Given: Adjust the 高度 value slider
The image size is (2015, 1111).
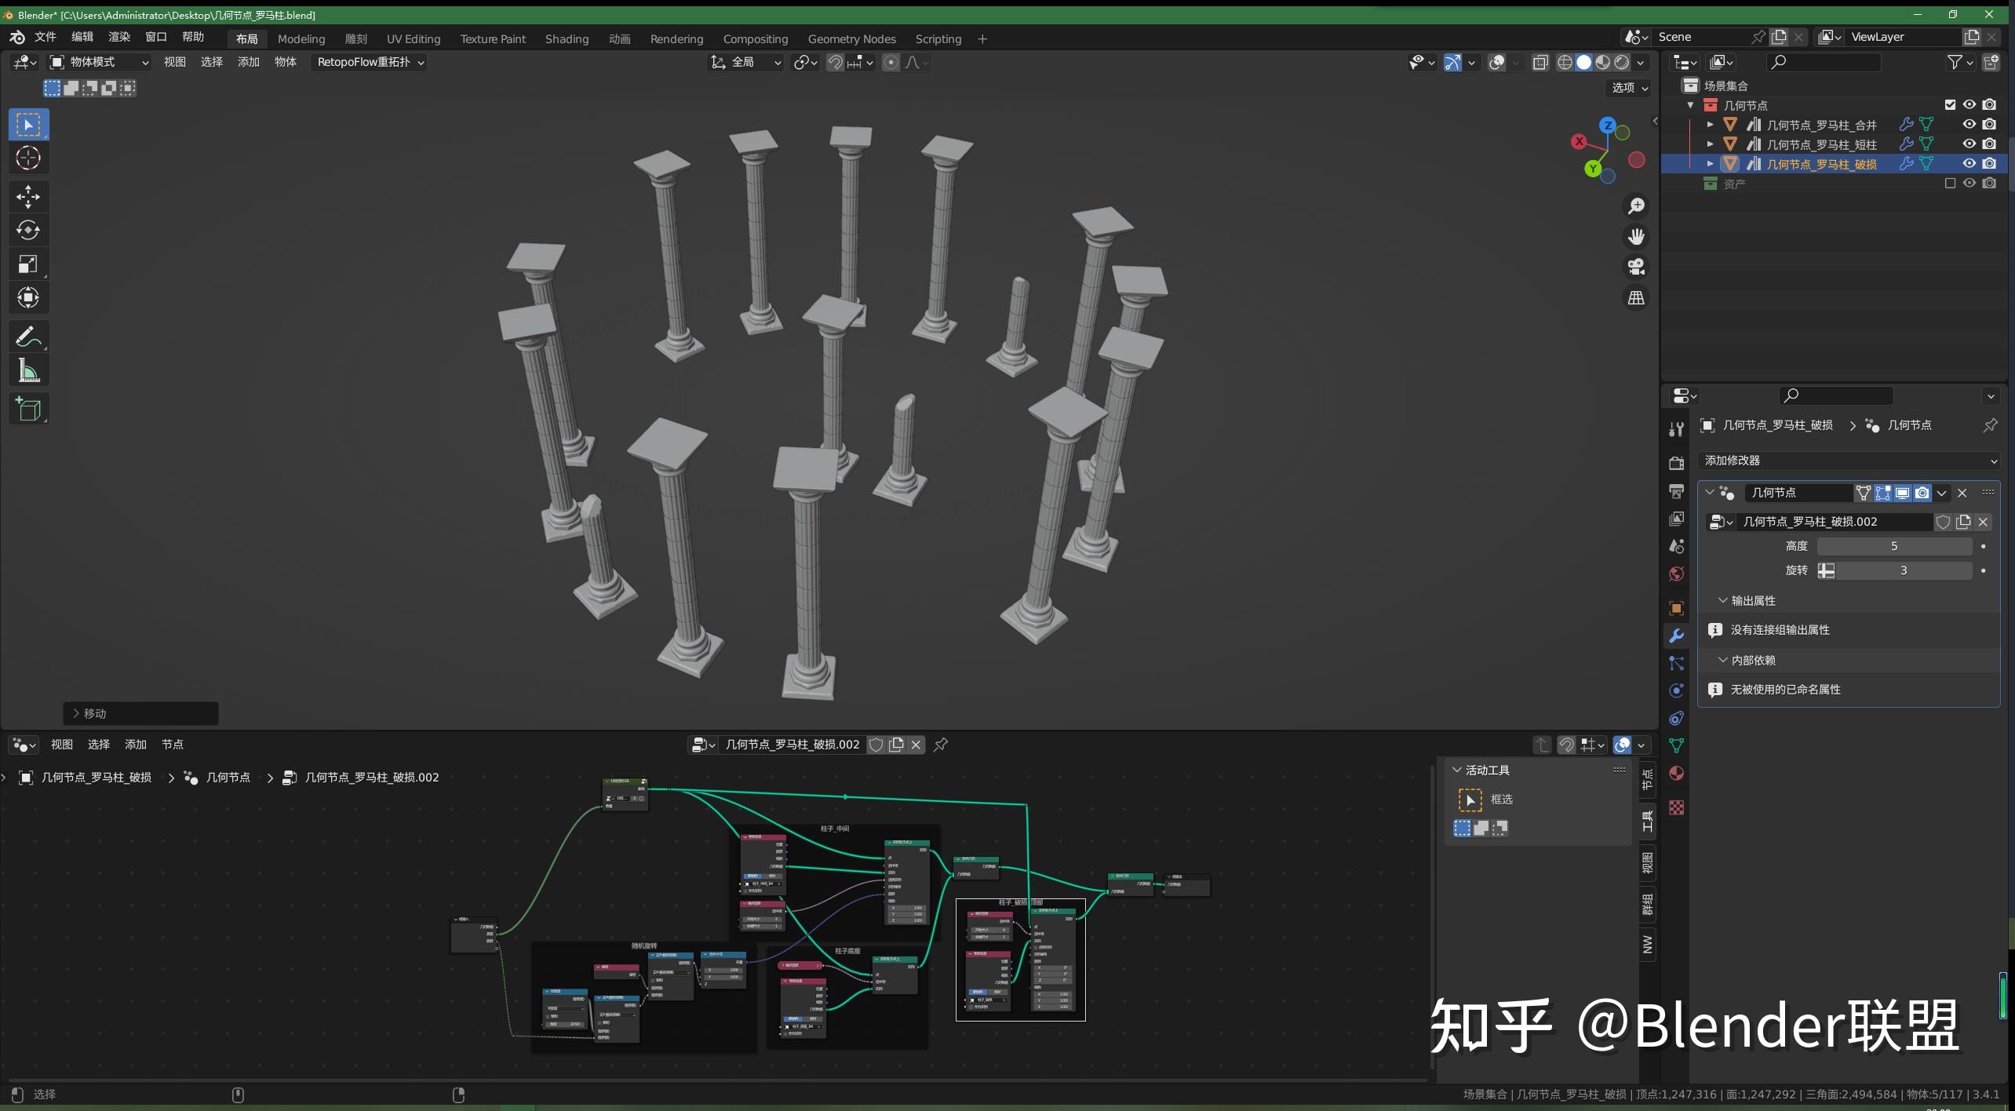Looking at the screenshot, I should 1894,546.
